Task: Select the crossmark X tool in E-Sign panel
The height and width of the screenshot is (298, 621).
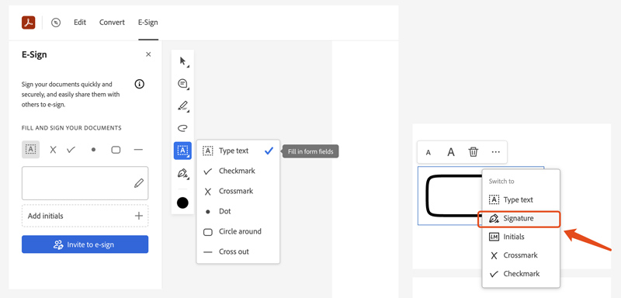Action: click(x=53, y=150)
